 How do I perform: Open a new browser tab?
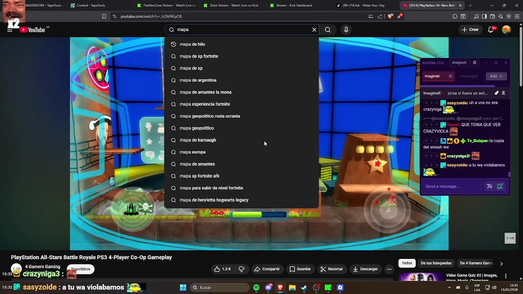(470, 5)
